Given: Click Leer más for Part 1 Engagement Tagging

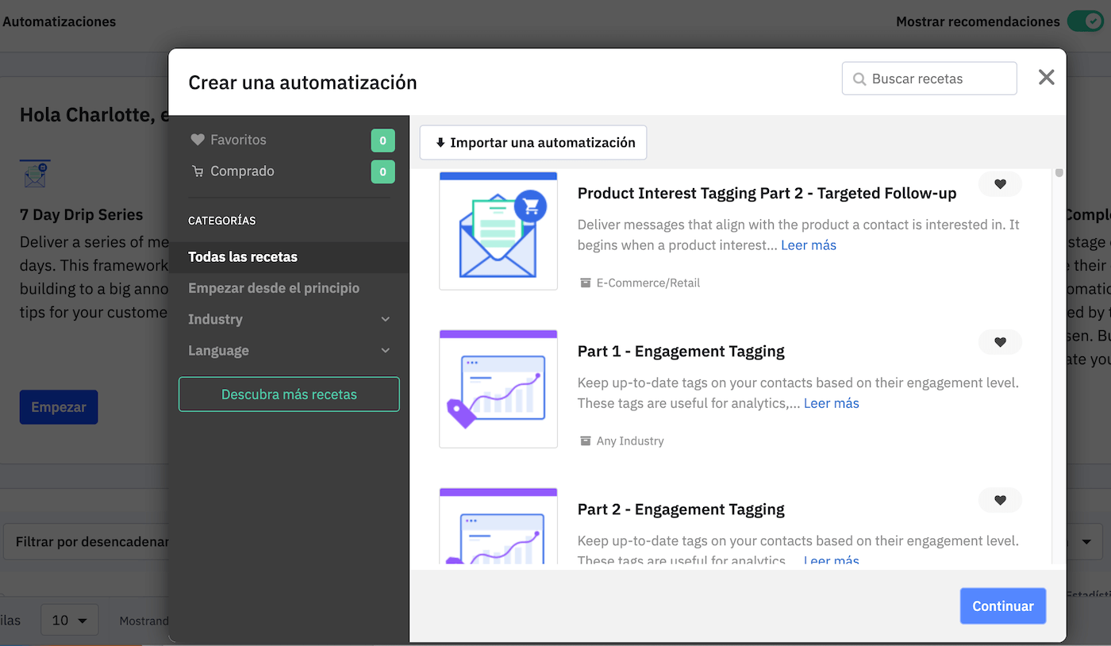Looking at the screenshot, I should tap(832, 403).
